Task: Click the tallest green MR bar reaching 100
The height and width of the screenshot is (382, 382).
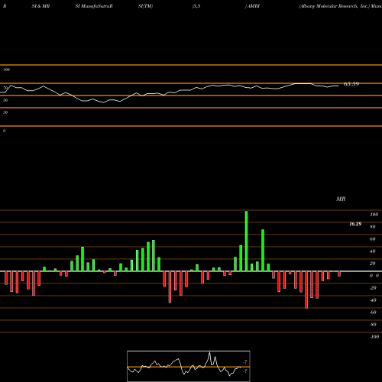Action: click(x=246, y=241)
